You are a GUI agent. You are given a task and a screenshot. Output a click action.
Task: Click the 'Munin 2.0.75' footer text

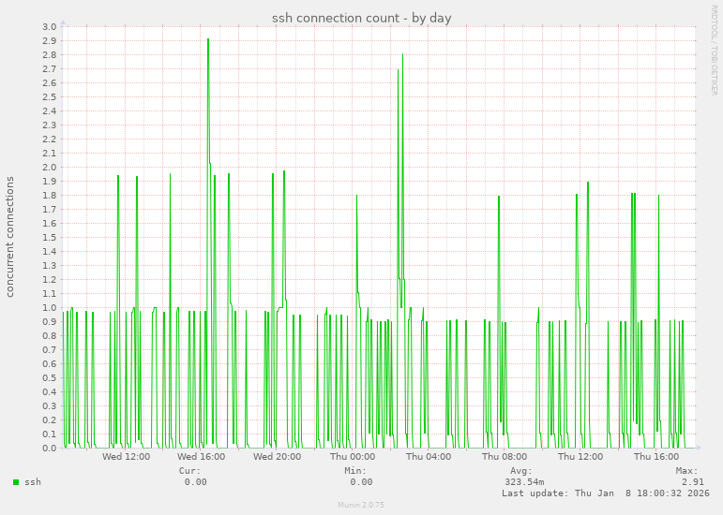coord(361,505)
